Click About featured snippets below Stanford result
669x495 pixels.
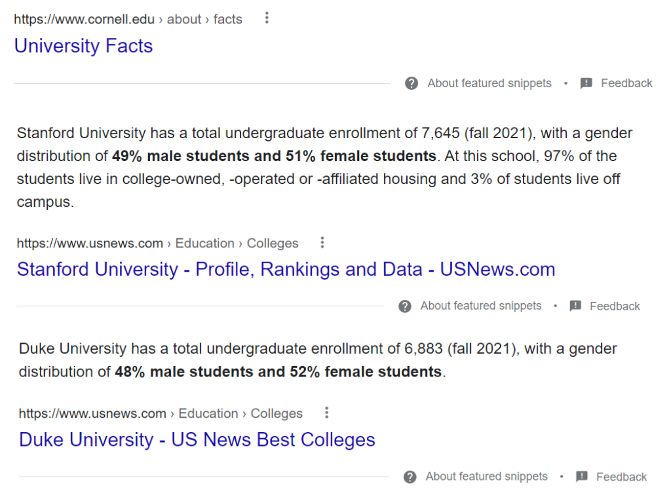click(481, 306)
